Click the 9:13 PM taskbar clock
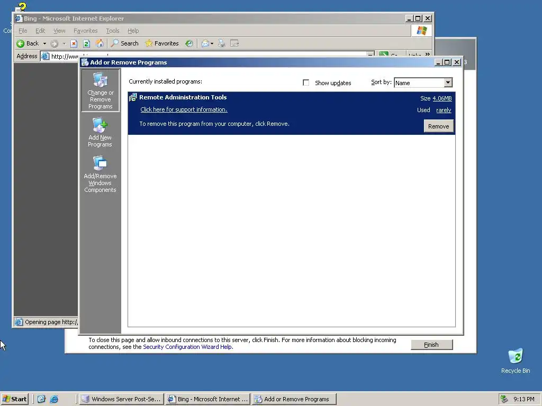 tap(523, 399)
